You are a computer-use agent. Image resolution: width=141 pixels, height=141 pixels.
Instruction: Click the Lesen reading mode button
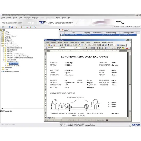(x=123, y=45)
